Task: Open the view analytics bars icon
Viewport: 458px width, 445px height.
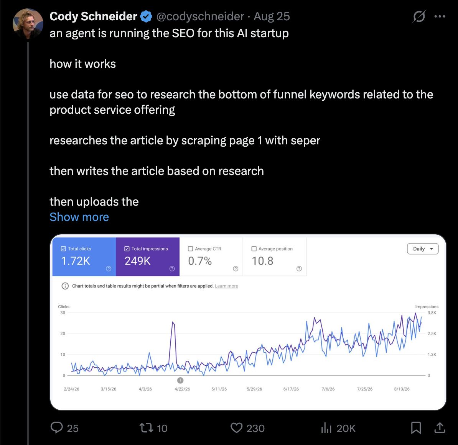Action: pyautogui.click(x=326, y=428)
